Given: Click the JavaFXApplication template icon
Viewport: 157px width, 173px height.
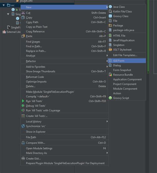Looking at the screenshot, I should pyautogui.click(x=110, y=40).
